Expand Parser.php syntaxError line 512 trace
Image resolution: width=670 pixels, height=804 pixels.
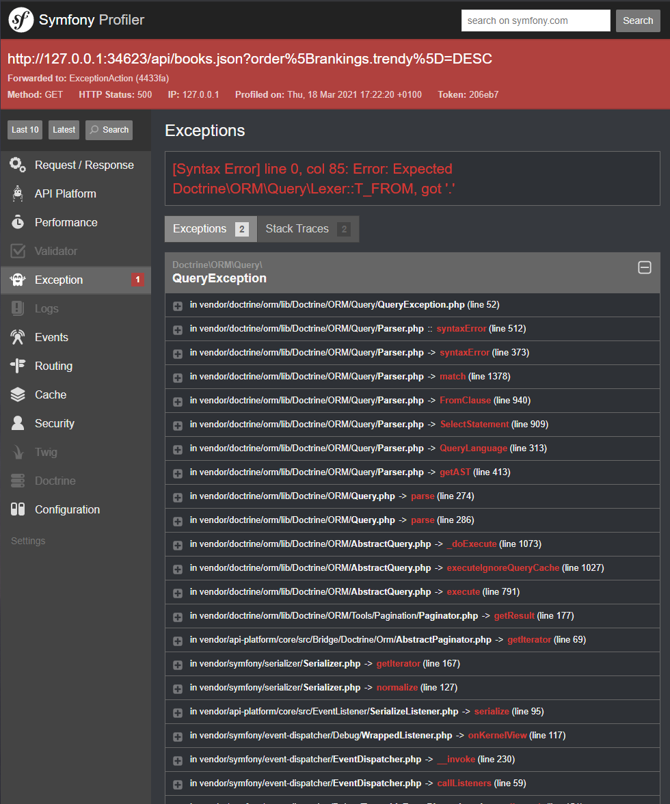click(x=177, y=330)
